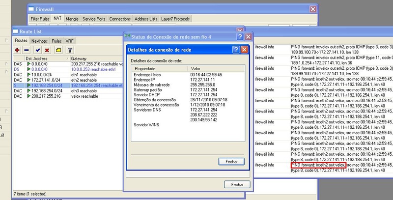Click gateway 10.0.0.253 reachable eth1
The image size is (393, 200).
pos(93,69)
